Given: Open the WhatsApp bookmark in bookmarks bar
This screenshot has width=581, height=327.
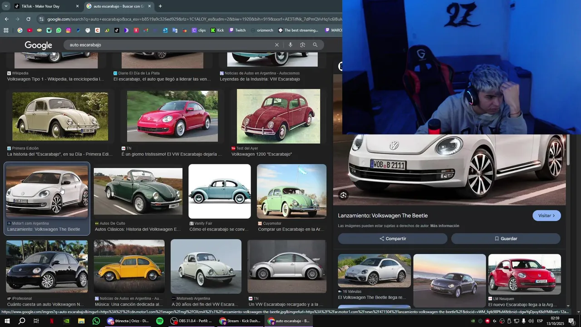Looking at the screenshot, I should pyautogui.click(x=59, y=30).
